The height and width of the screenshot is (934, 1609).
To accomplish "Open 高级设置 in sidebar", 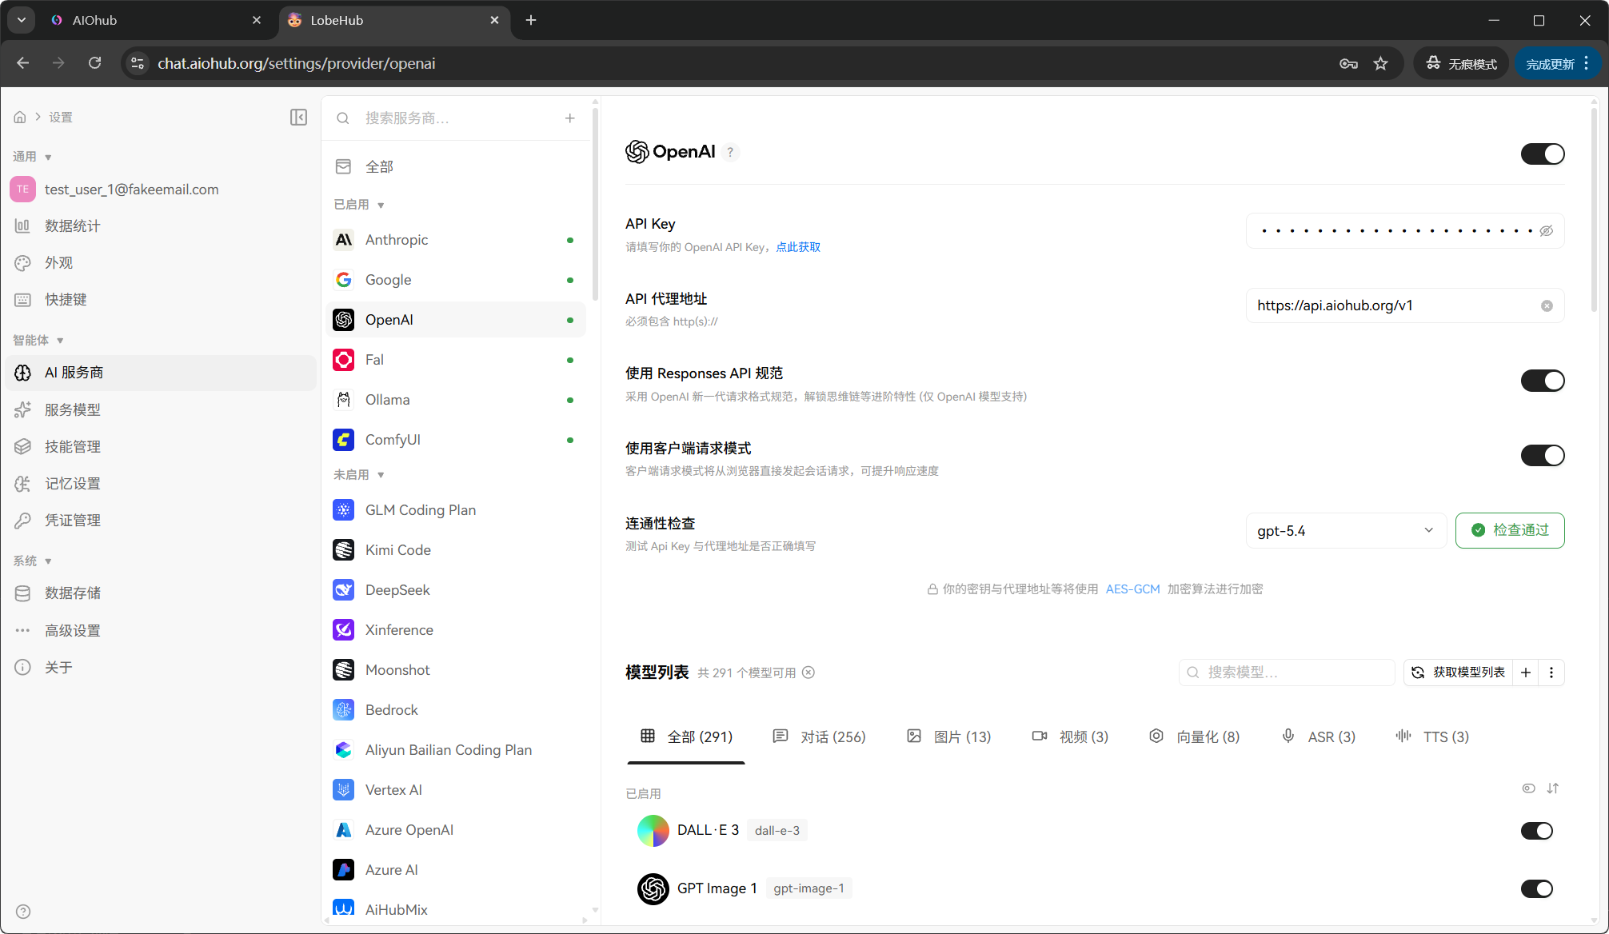I will [160, 631].
